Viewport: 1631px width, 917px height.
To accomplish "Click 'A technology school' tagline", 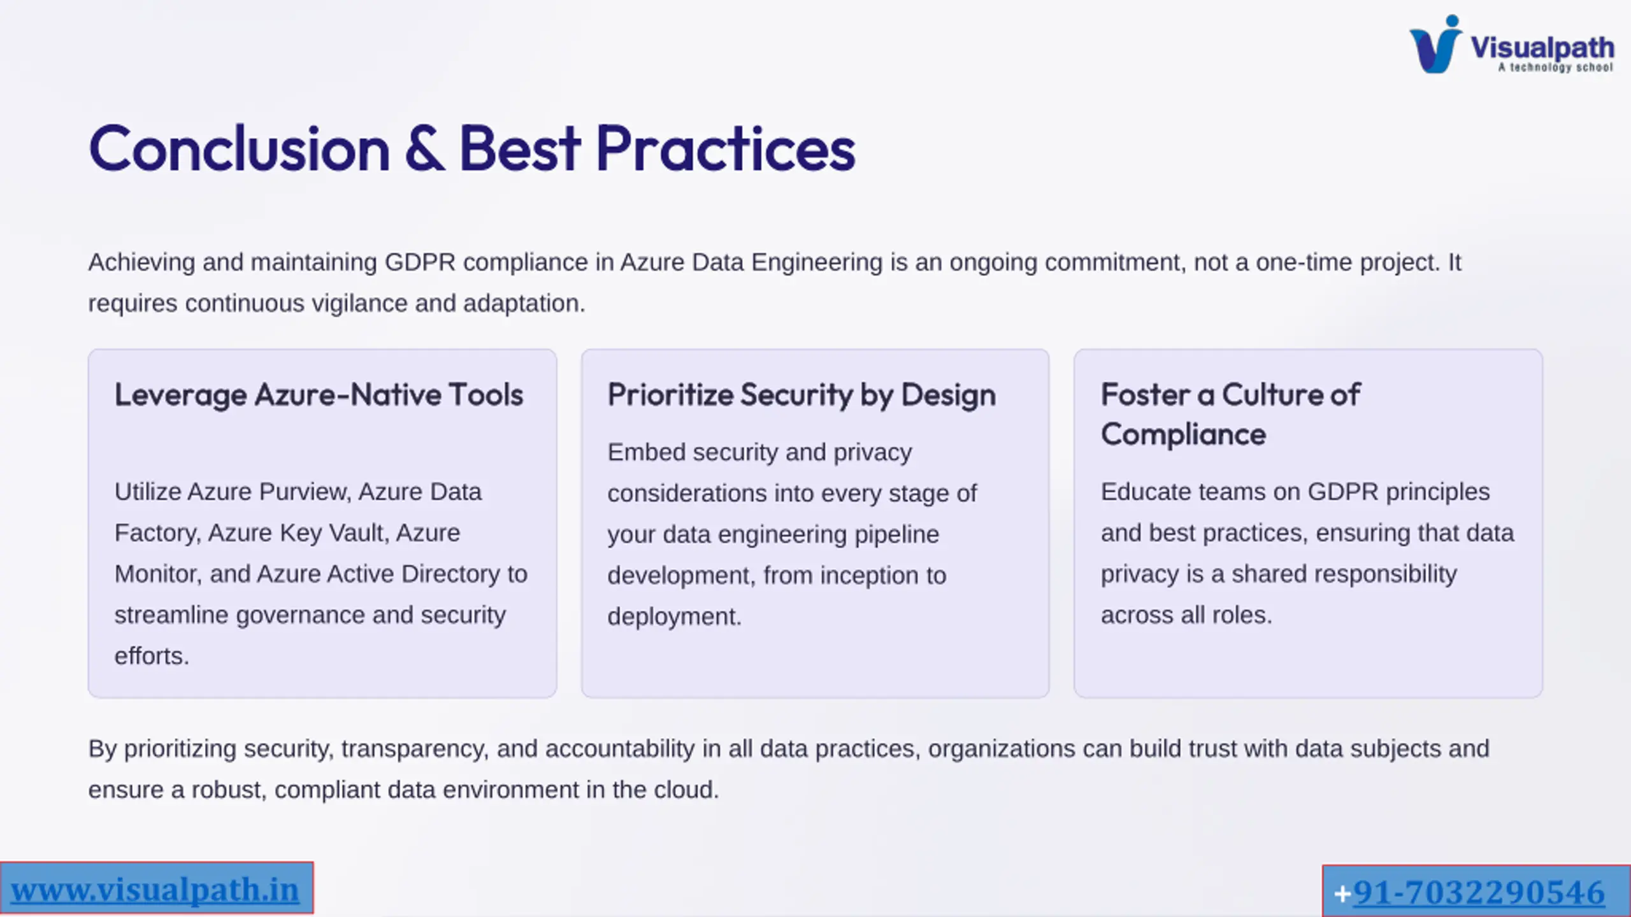I will click(x=1555, y=68).
